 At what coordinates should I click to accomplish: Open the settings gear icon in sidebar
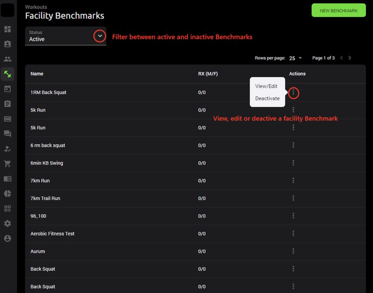(8, 224)
